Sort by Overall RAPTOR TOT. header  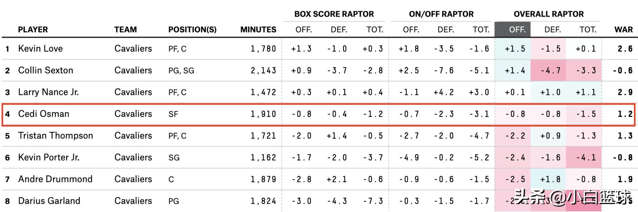coord(587,30)
